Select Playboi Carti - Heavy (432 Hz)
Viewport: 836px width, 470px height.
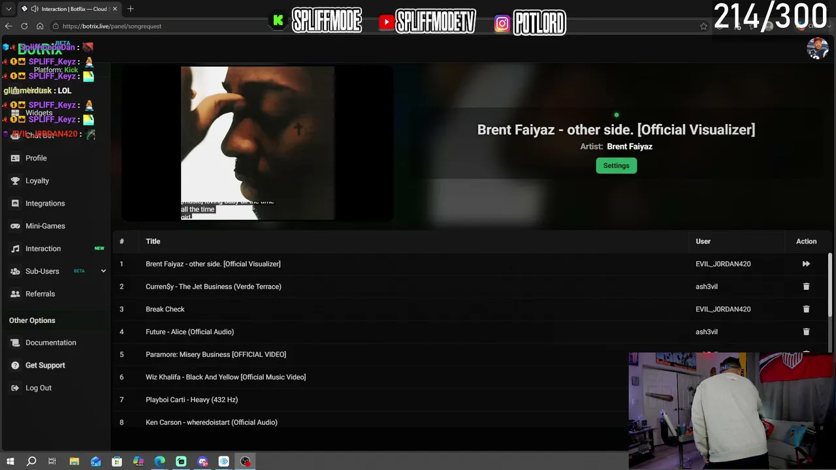[x=191, y=399]
